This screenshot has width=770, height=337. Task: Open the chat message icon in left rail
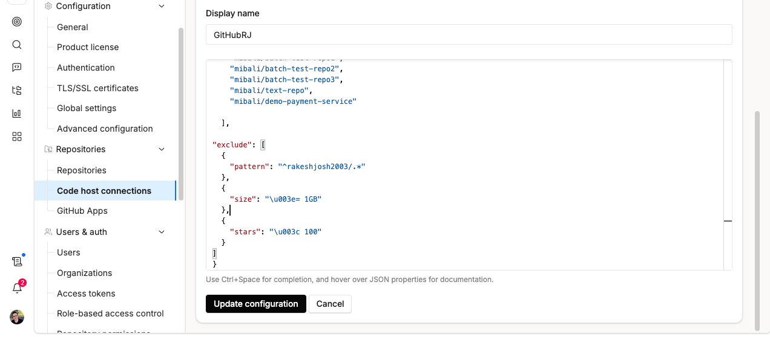[17, 68]
